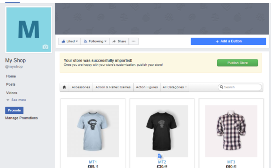Go to Videos in sidebar
The height and width of the screenshot is (168, 271).
12,93
